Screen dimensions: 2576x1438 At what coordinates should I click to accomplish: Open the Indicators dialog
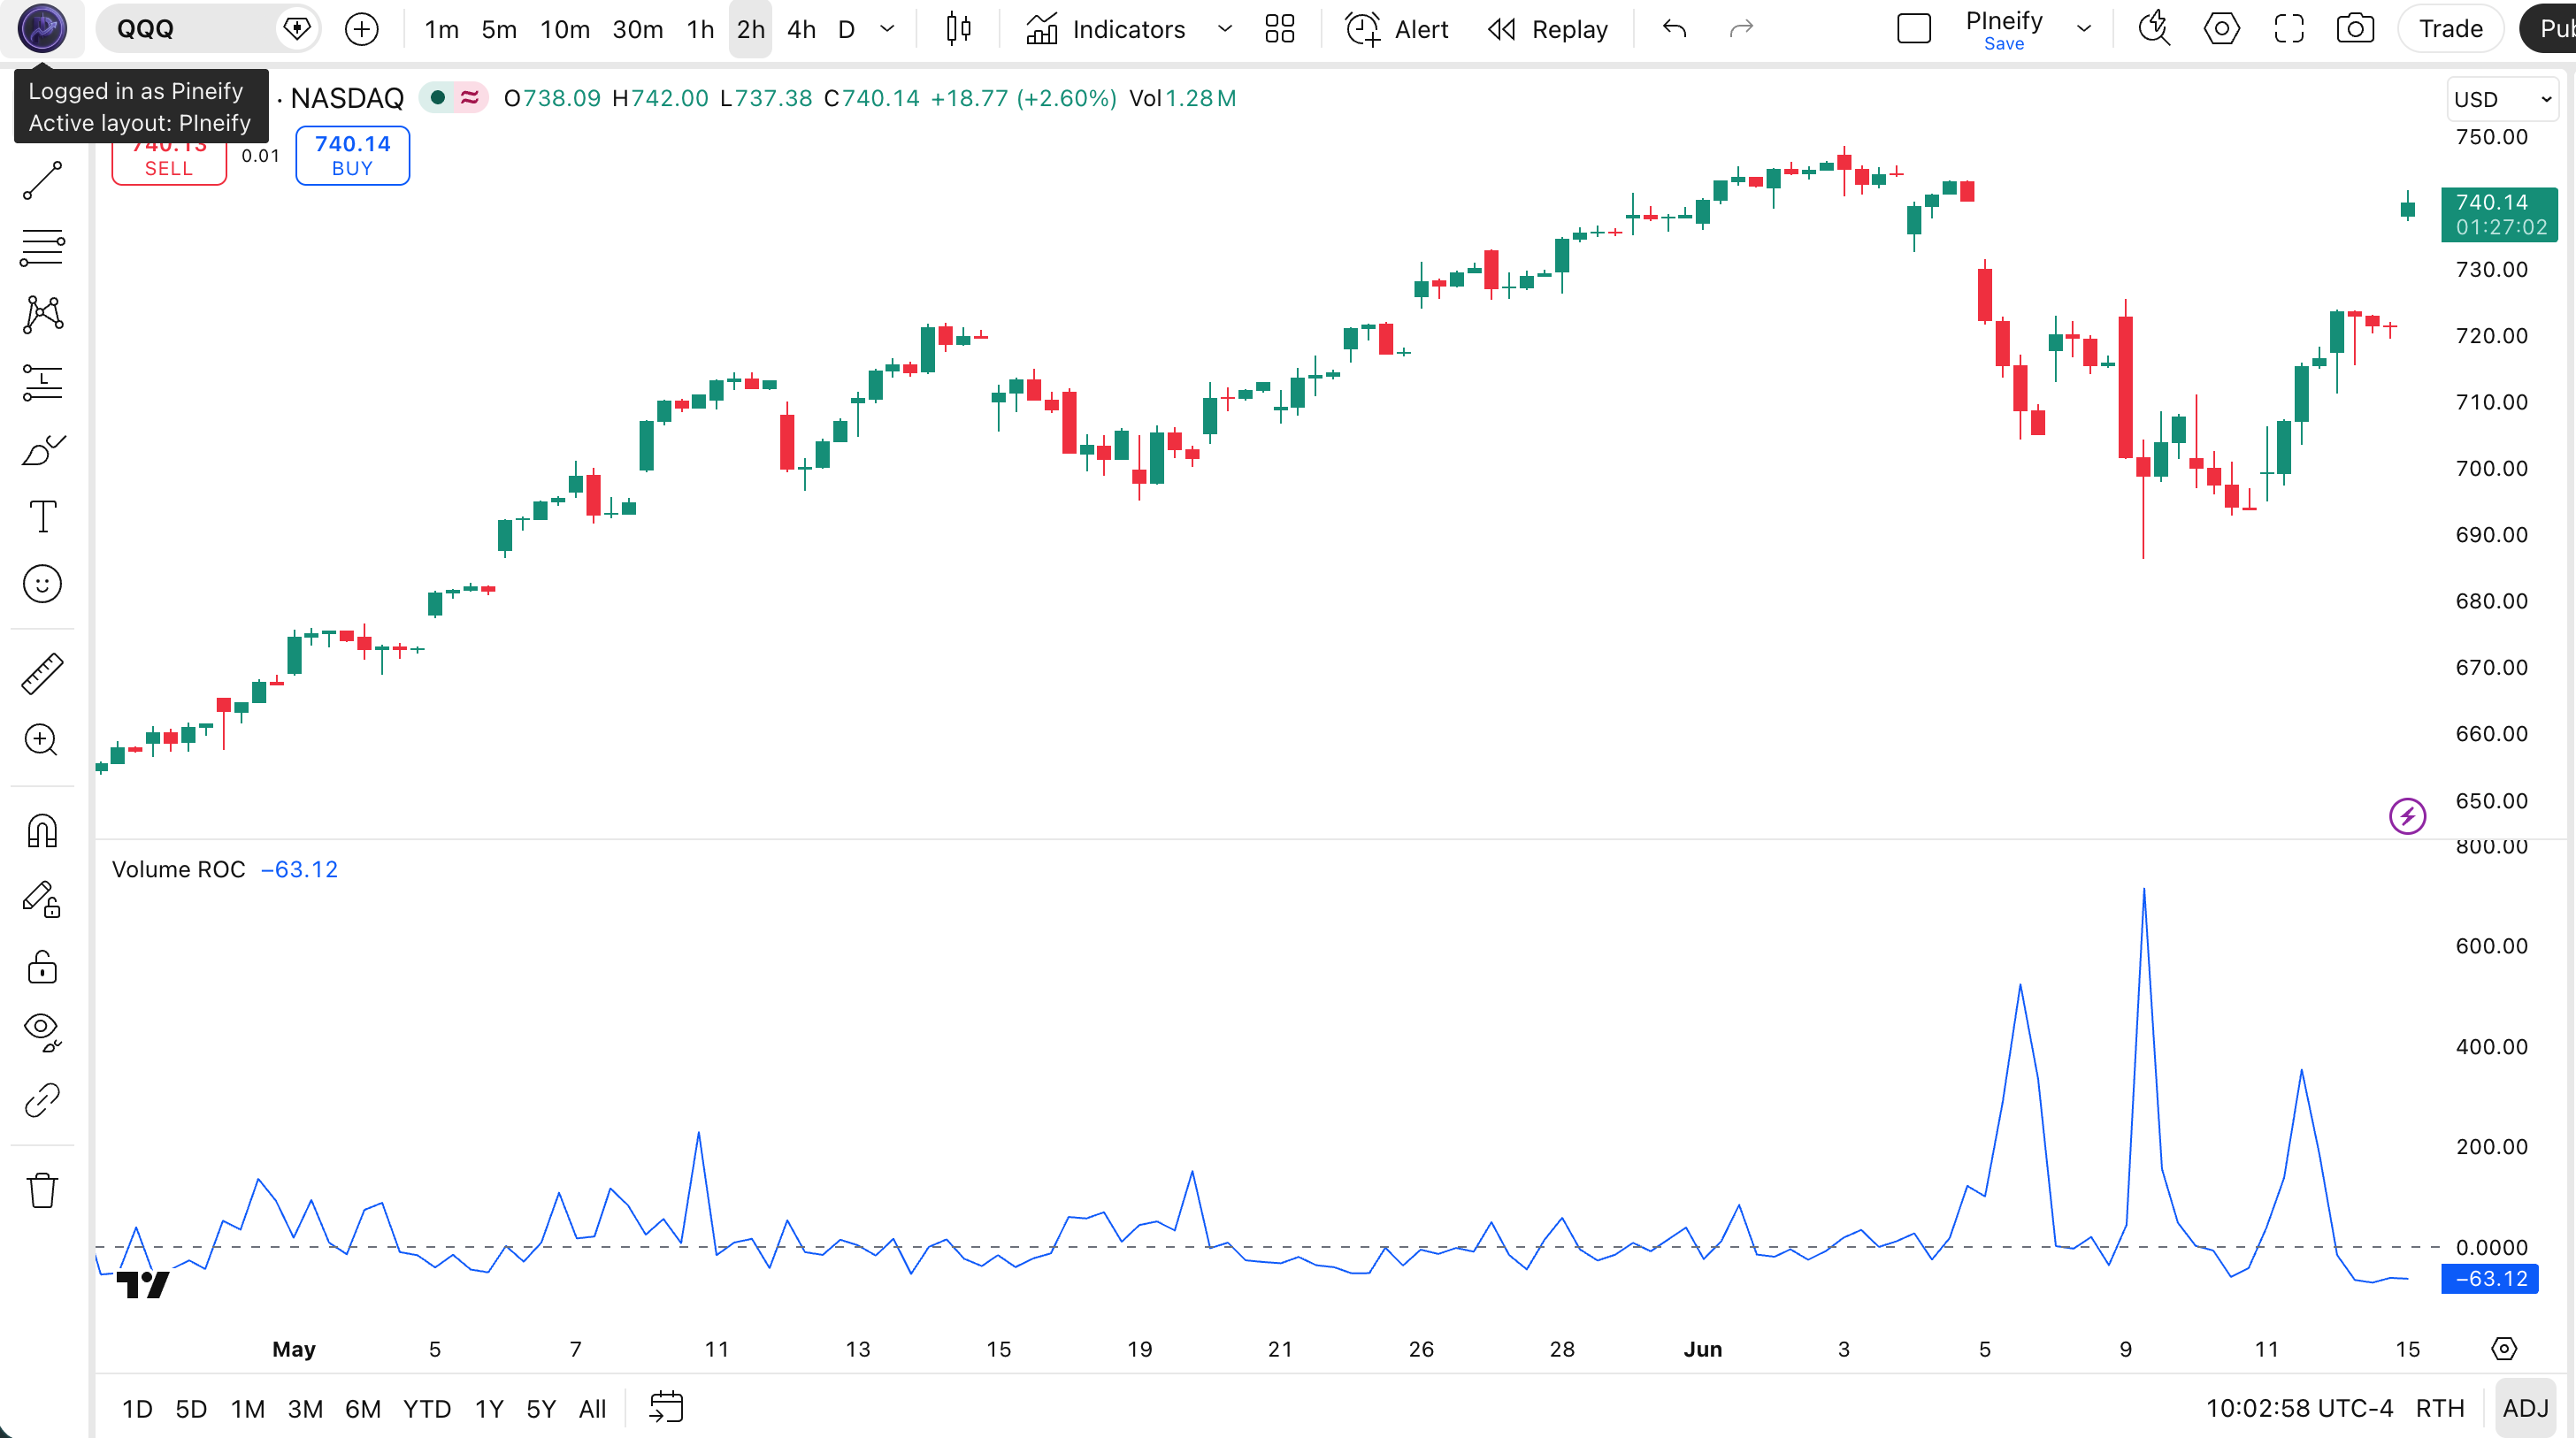pyautogui.click(x=1105, y=29)
